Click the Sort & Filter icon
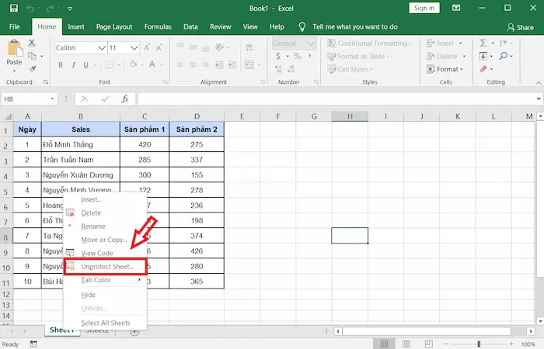The height and width of the screenshot is (349, 544). 503,43
